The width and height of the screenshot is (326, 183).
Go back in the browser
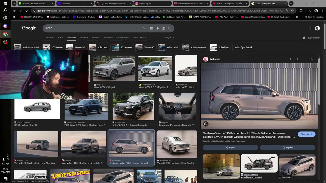(x=14, y=11)
